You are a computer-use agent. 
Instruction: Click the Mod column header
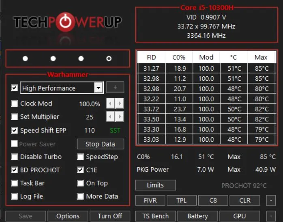(206, 57)
